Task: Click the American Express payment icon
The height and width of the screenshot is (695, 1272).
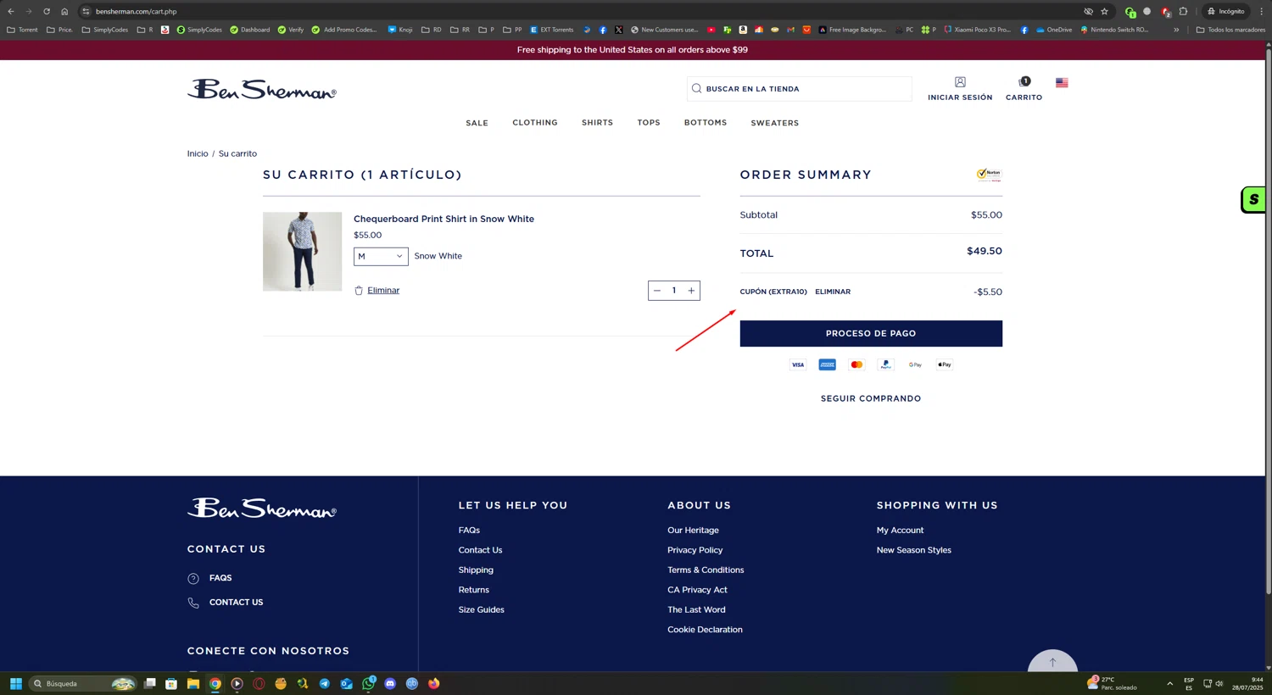Action: point(827,365)
